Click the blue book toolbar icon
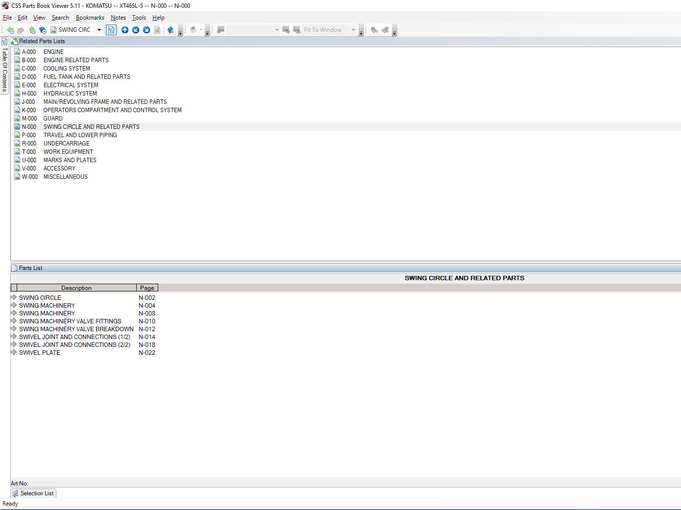The width and height of the screenshot is (681, 510). click(x=170, y=30)
